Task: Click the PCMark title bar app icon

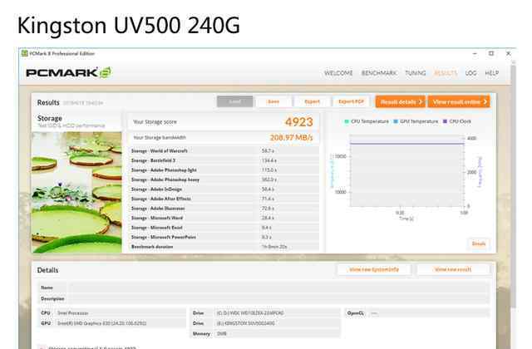Action: [x=24, y=53]
